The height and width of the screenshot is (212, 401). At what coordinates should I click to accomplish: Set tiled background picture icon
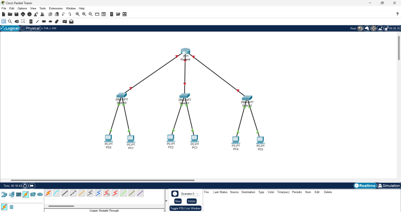click(380, 28)
